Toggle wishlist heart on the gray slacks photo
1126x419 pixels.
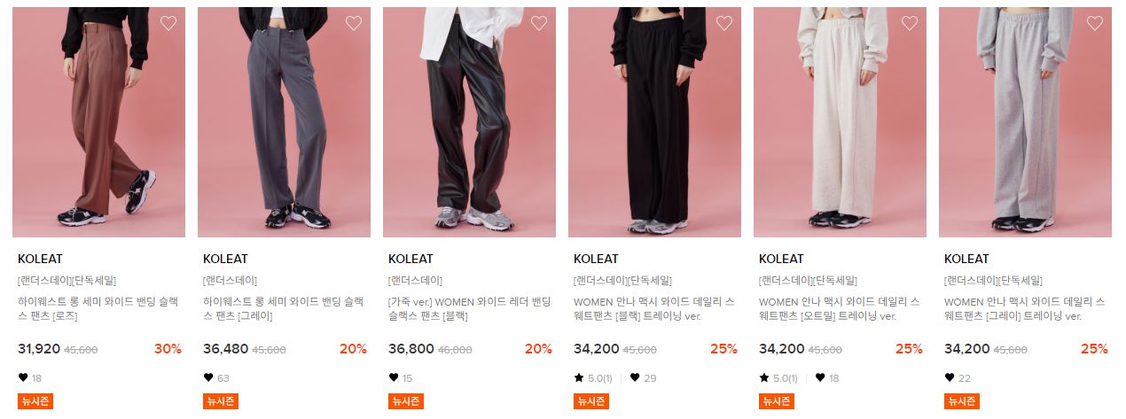point(354,23)
